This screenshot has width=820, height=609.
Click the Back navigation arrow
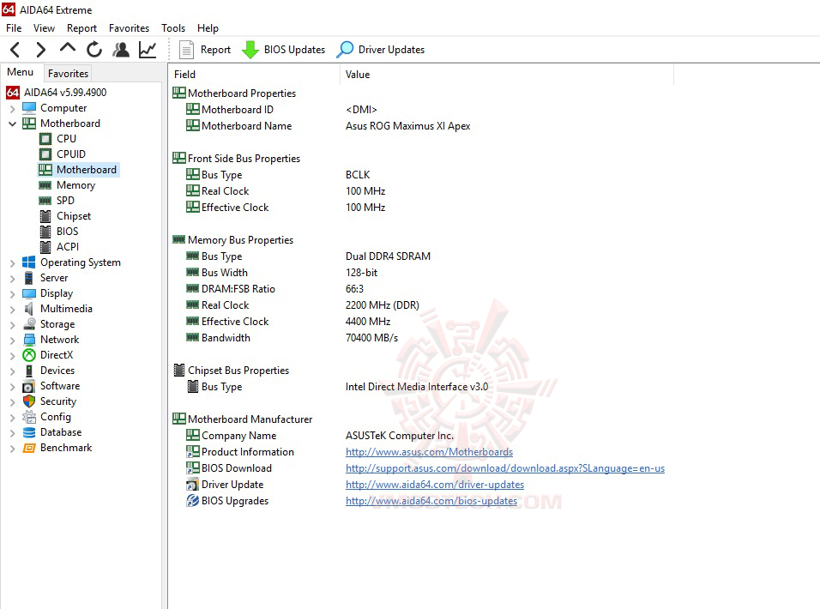[15, 50]
